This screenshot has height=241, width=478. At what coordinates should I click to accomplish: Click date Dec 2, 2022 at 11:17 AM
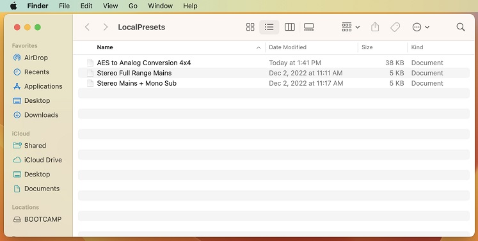coord(306,83)
